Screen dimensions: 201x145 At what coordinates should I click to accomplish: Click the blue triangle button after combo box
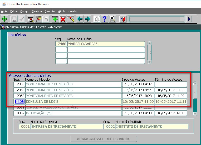189,19
